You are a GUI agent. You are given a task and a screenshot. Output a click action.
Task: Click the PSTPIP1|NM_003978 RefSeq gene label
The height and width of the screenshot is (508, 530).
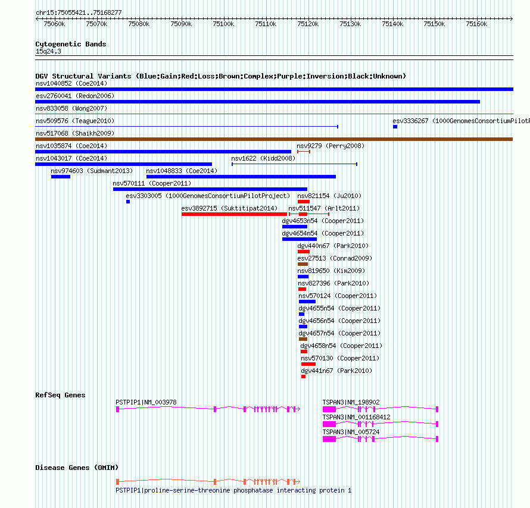point(146,402)
